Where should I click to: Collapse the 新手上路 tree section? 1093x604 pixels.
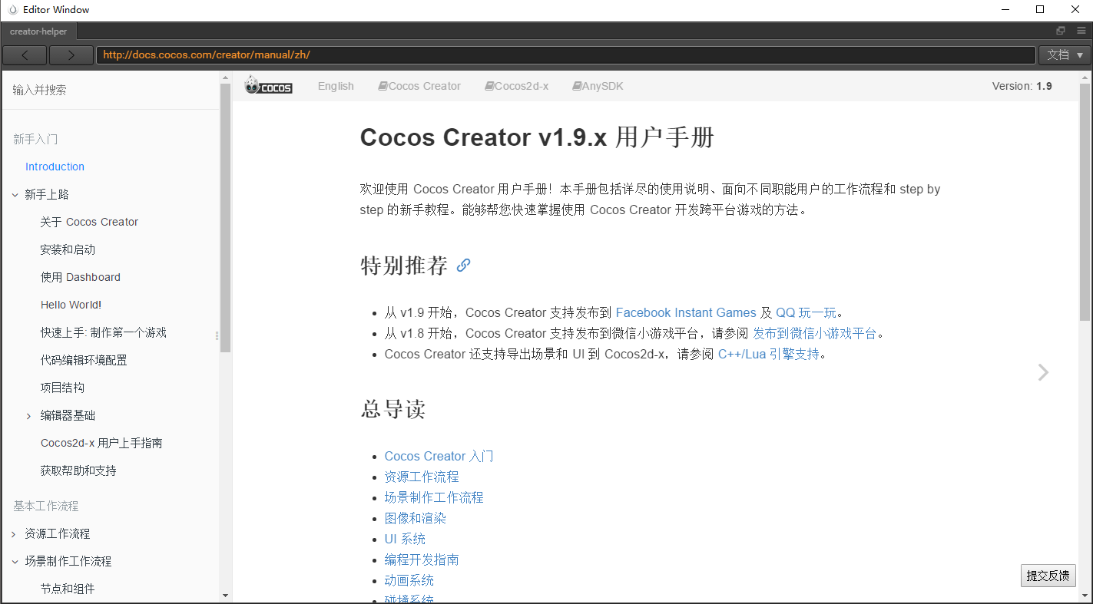[15, 195]
